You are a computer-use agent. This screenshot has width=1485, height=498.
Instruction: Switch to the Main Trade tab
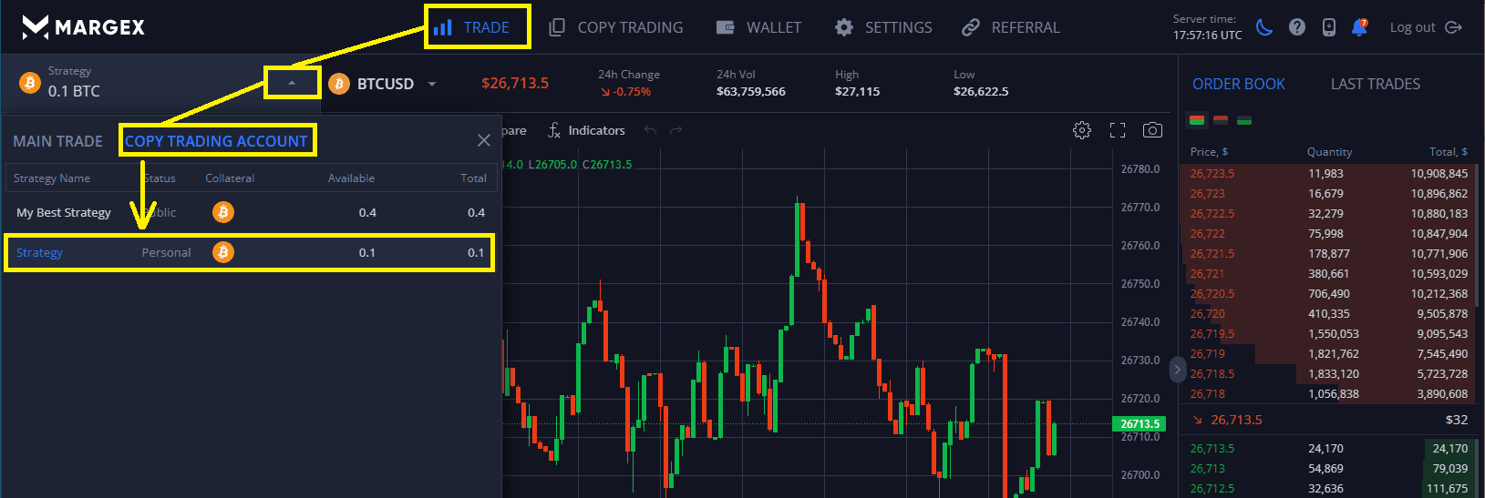[x=57, y=141]
